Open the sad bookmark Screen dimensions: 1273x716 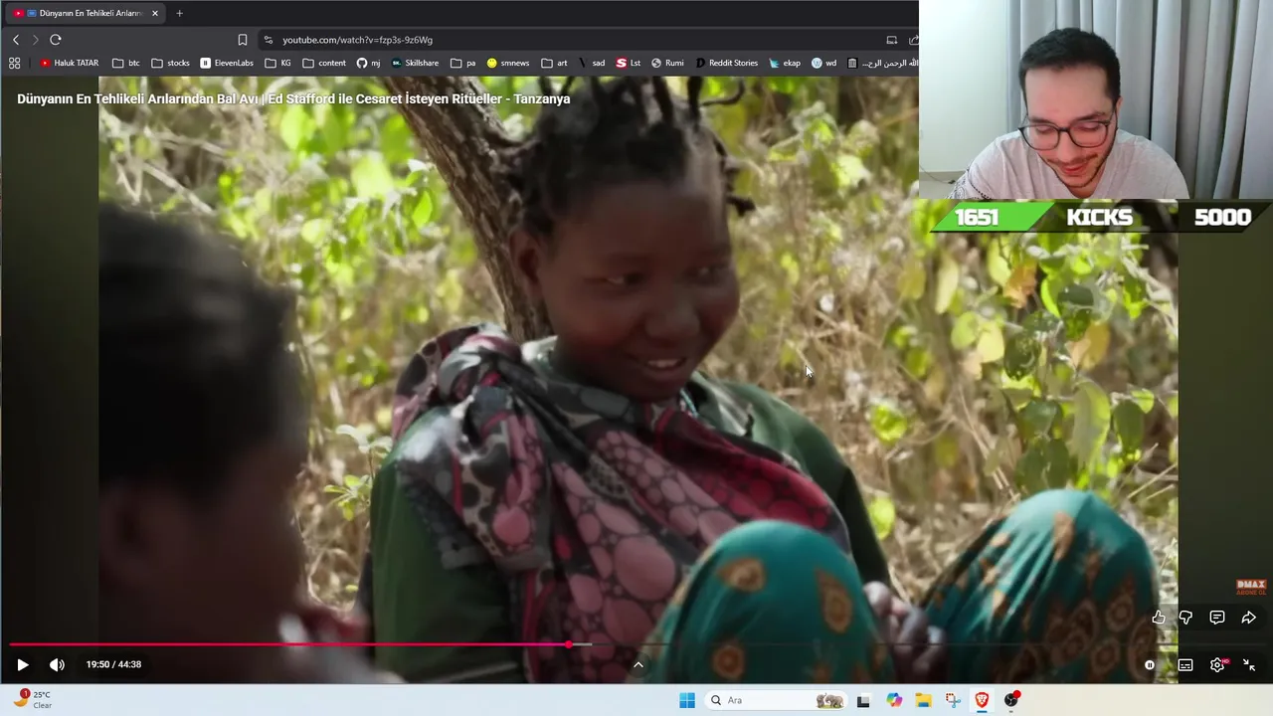click(592, 63)
